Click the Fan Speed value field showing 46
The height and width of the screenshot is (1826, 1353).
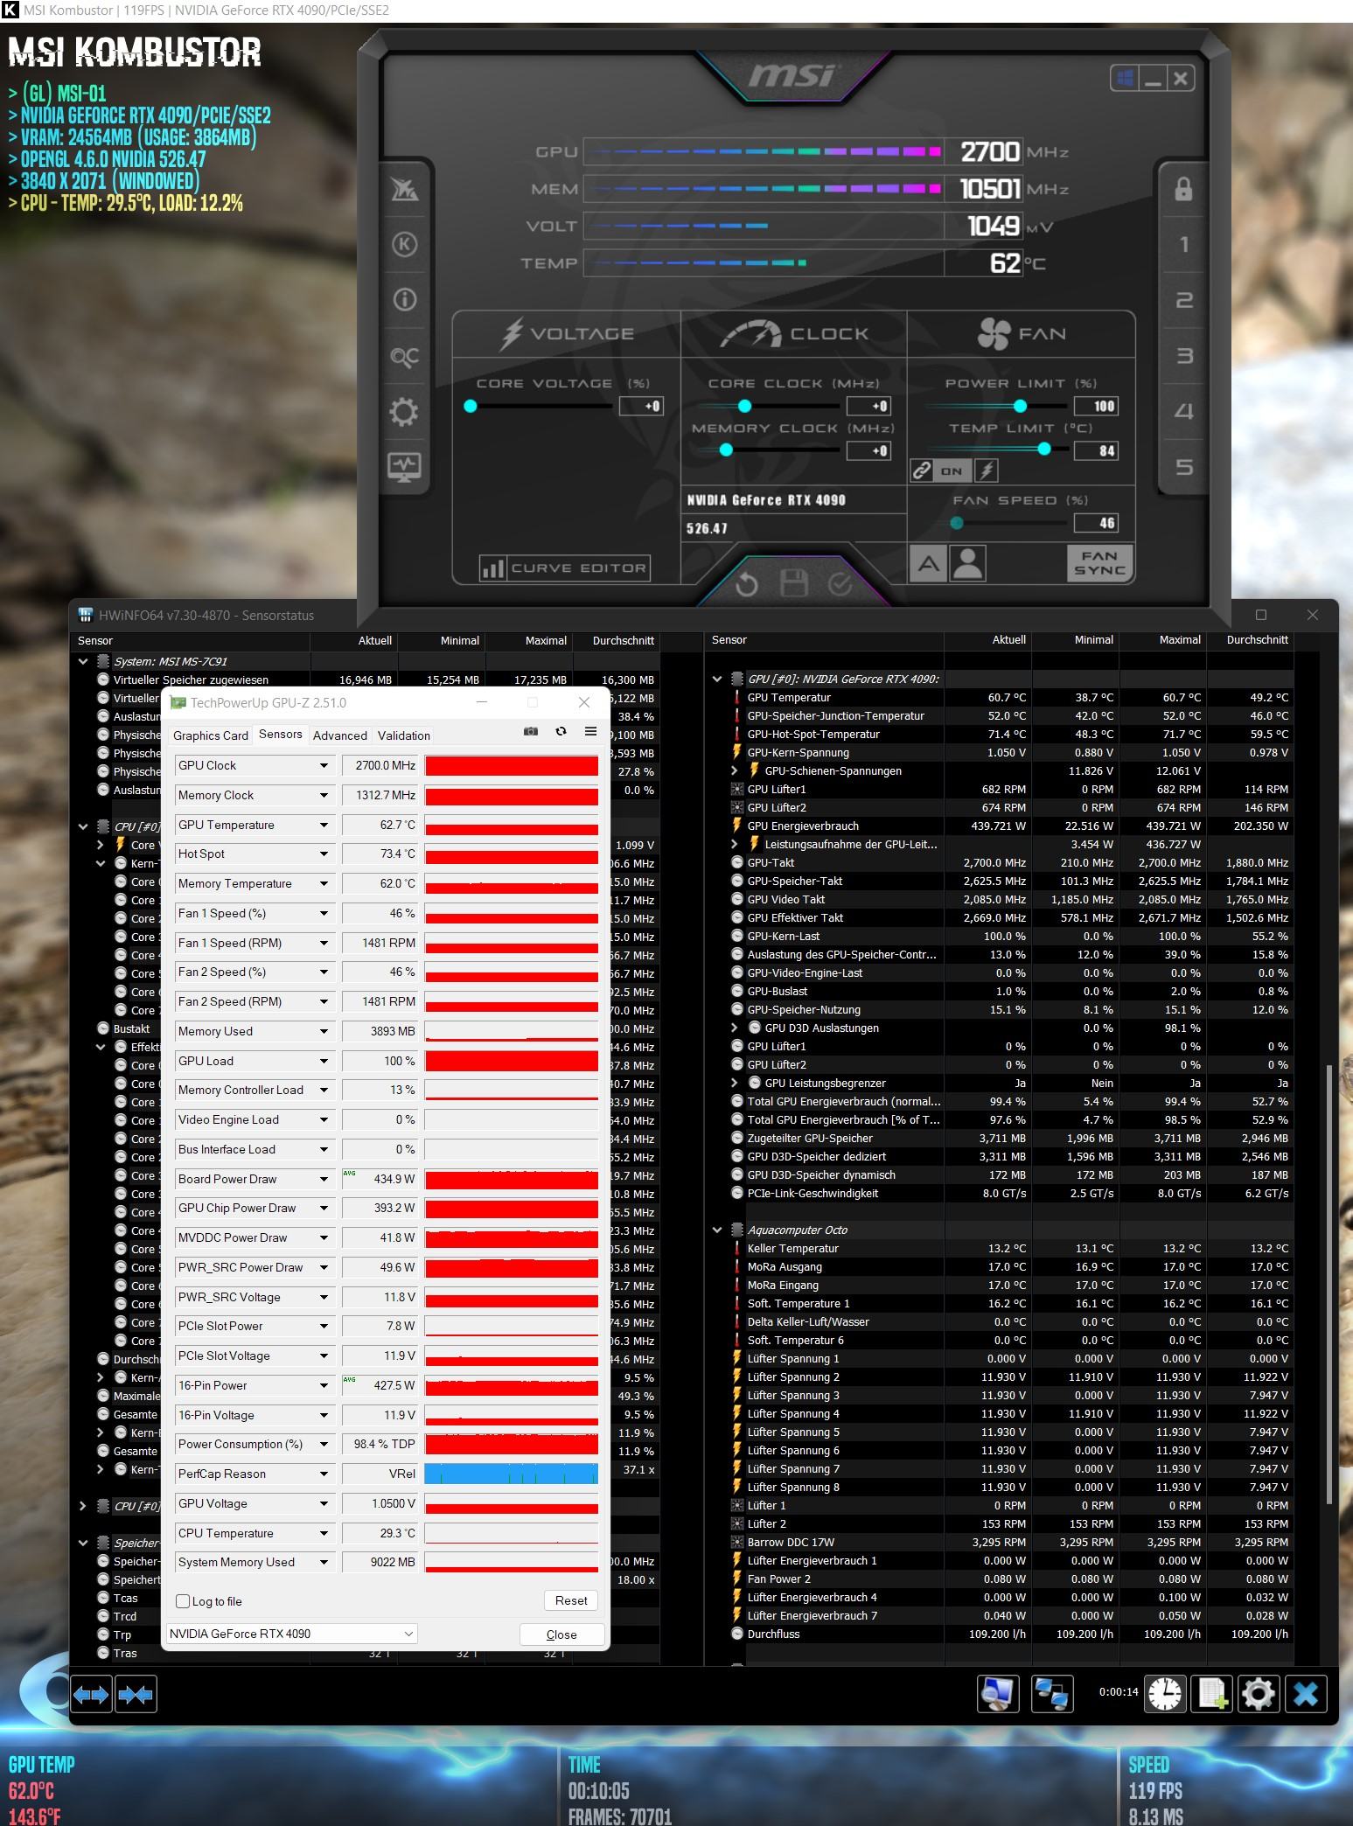click(1096, 523)
